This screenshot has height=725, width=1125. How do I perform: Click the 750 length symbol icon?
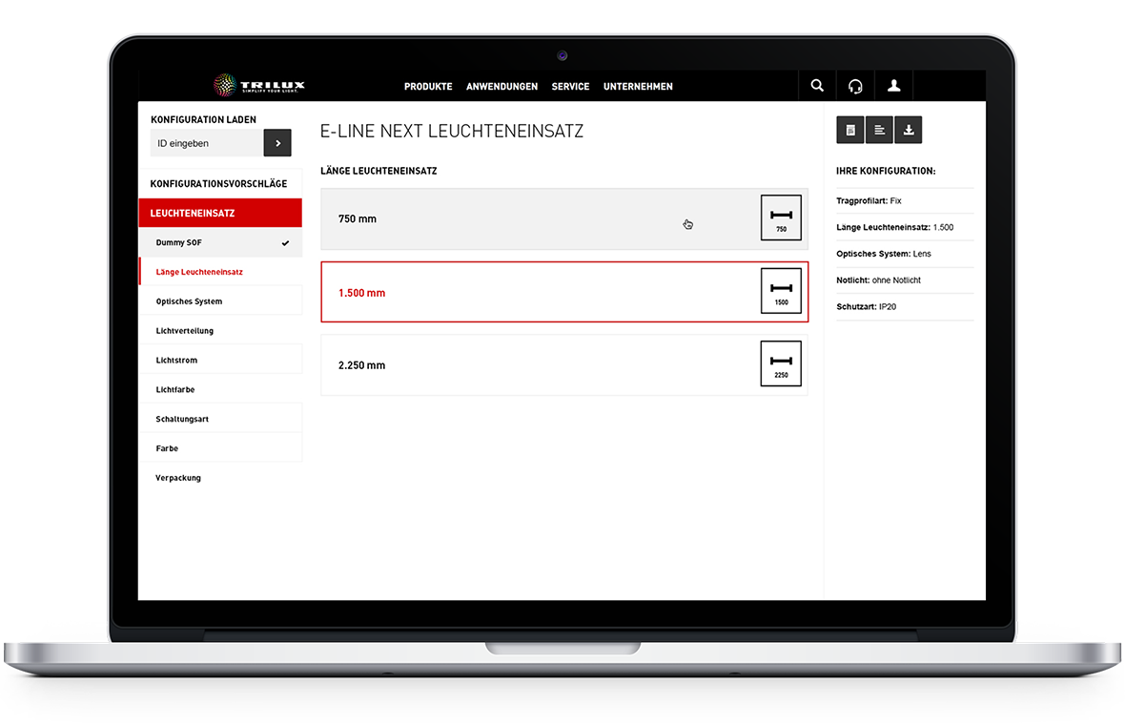(782, 217)
